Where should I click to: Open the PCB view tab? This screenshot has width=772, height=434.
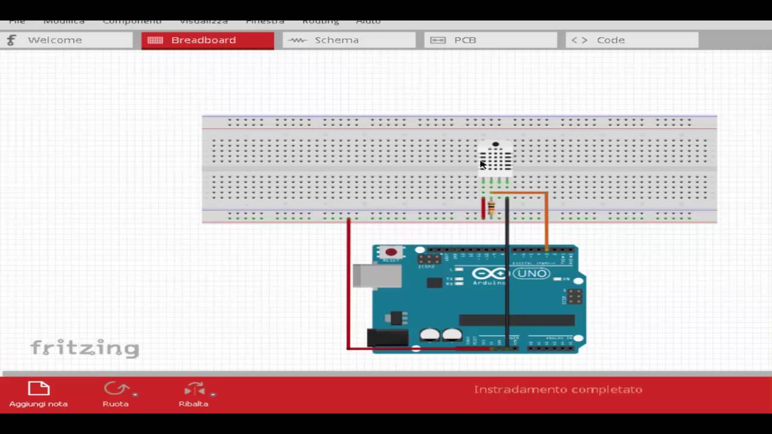click(490, 40)
